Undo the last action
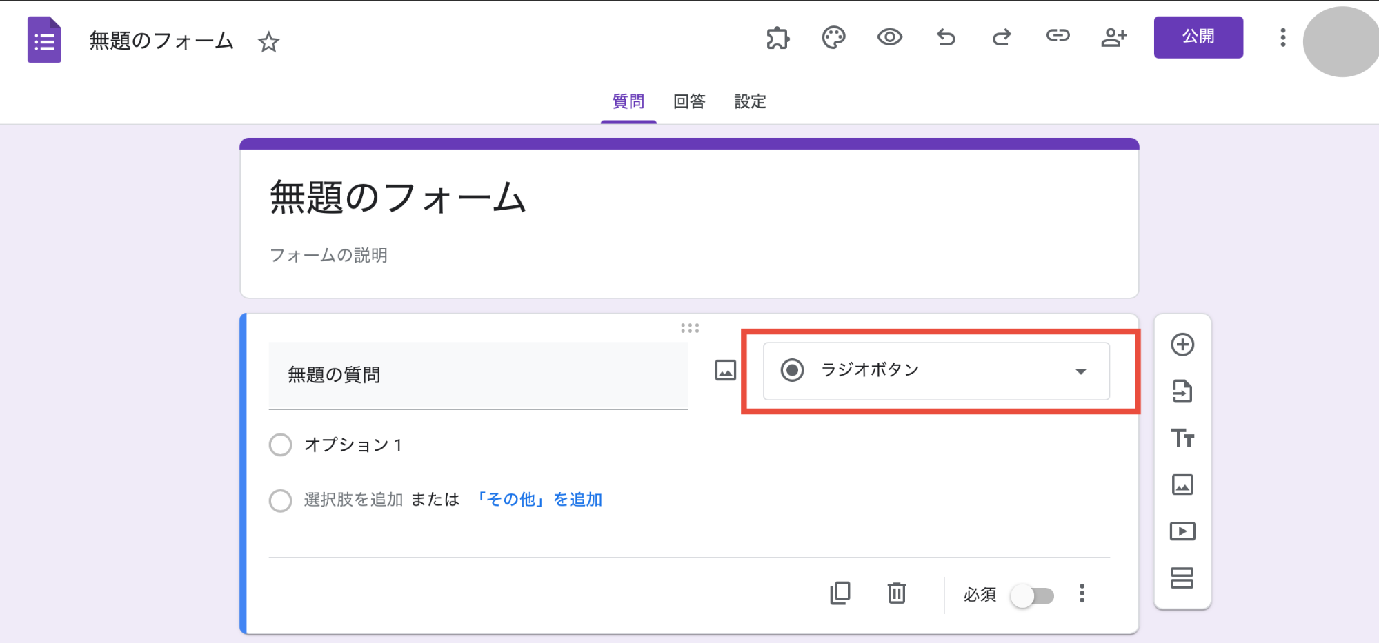This screenshot has height=643, width=1379. (946, 37)
